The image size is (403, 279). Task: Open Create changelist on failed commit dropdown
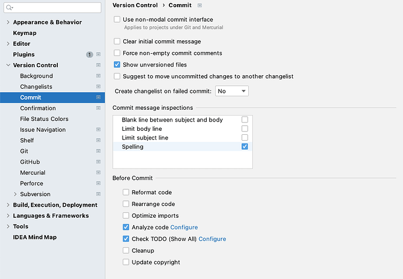[231, 91]
